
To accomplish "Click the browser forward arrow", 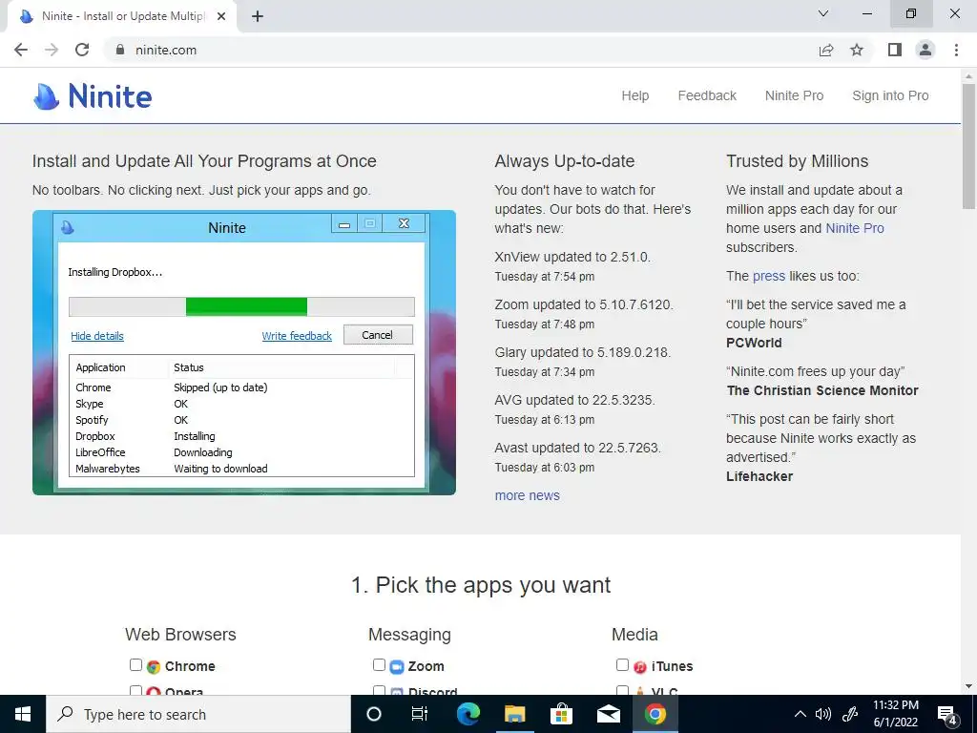I will [x=52, y=50].
